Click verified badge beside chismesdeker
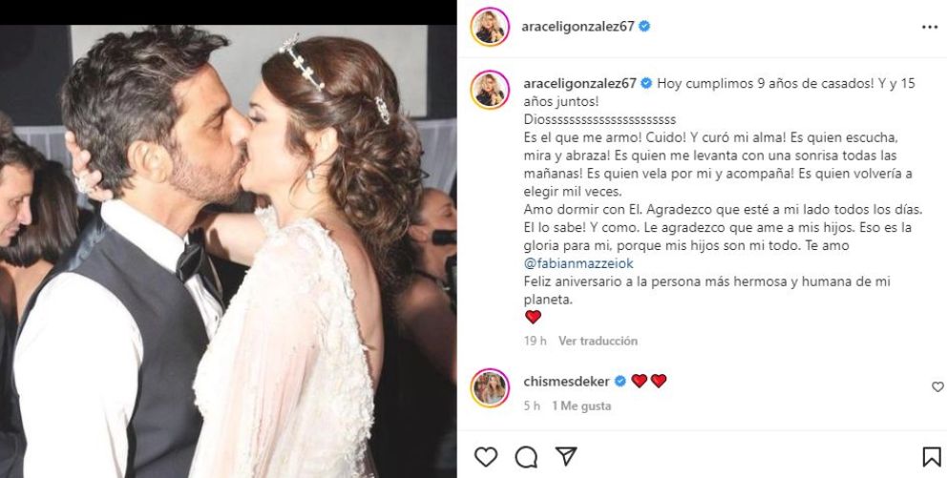Viewport: 947px width, 478px height. tap(620, 382)
